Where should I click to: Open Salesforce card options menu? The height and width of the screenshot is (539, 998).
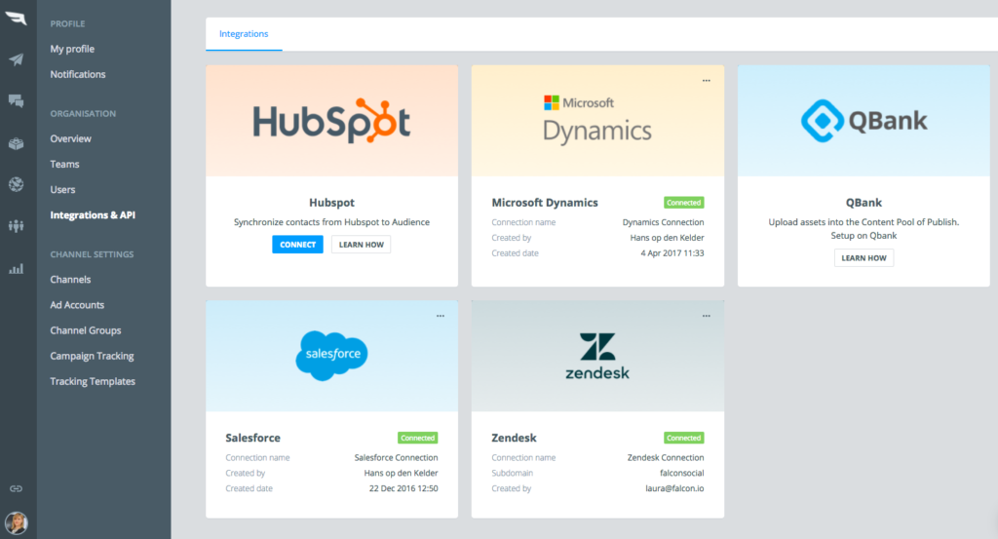pos(440,316)
